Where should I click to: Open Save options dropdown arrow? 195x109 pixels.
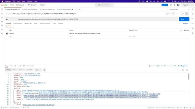point(173,14)
